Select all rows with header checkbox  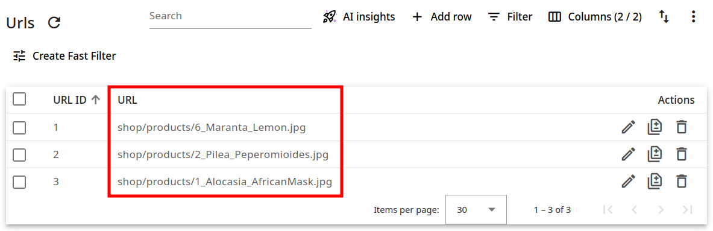pos(19,99)
